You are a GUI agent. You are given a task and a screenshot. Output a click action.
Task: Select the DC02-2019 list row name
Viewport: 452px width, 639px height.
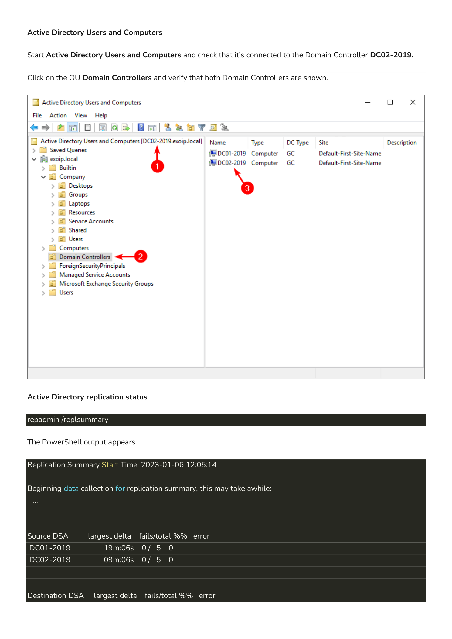pos(232,163)
